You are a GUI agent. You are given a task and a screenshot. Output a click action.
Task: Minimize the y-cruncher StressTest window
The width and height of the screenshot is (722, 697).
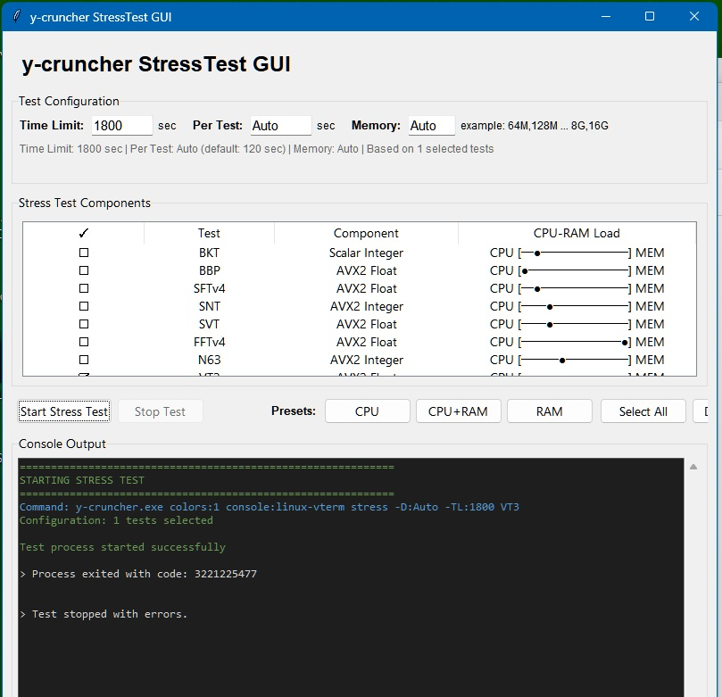[606, 17]
